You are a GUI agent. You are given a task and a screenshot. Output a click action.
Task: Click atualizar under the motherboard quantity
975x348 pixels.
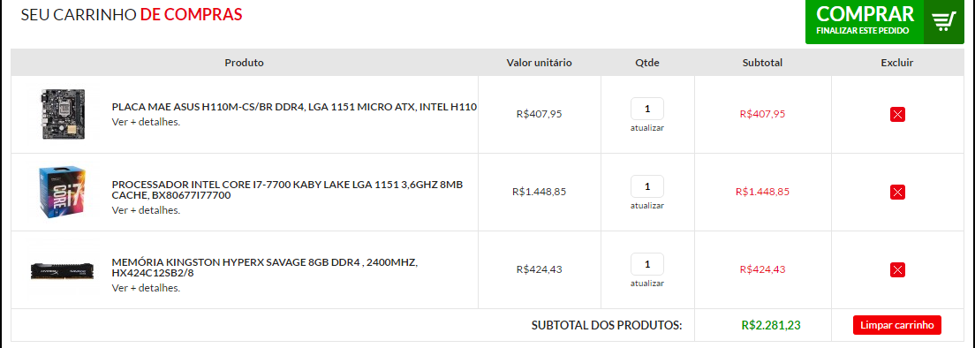[x=647, y=128]
